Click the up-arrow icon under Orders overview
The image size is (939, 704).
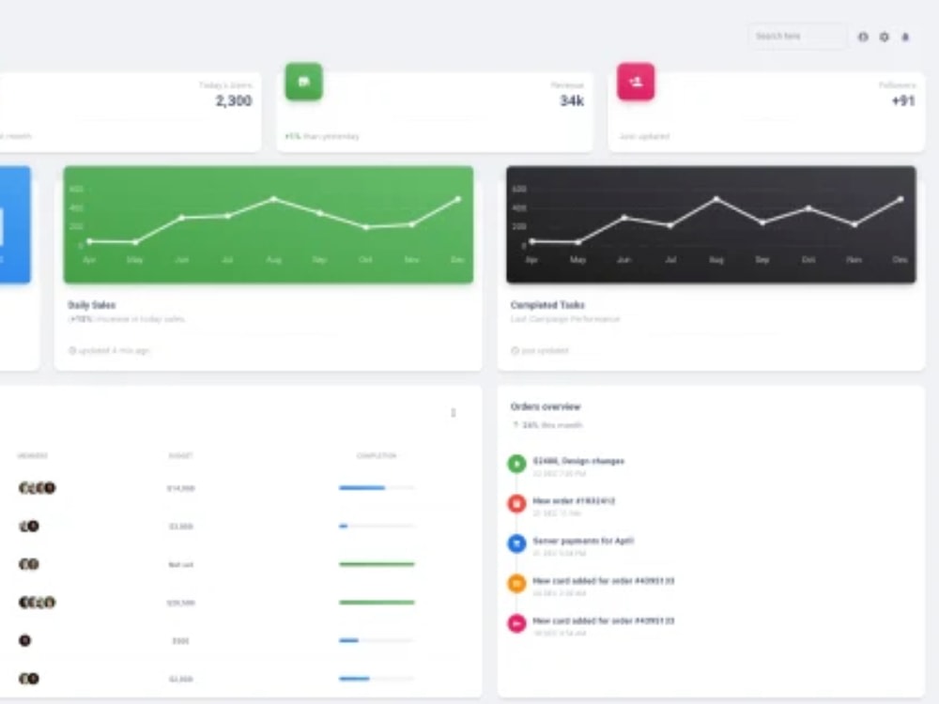click(515, 425)
